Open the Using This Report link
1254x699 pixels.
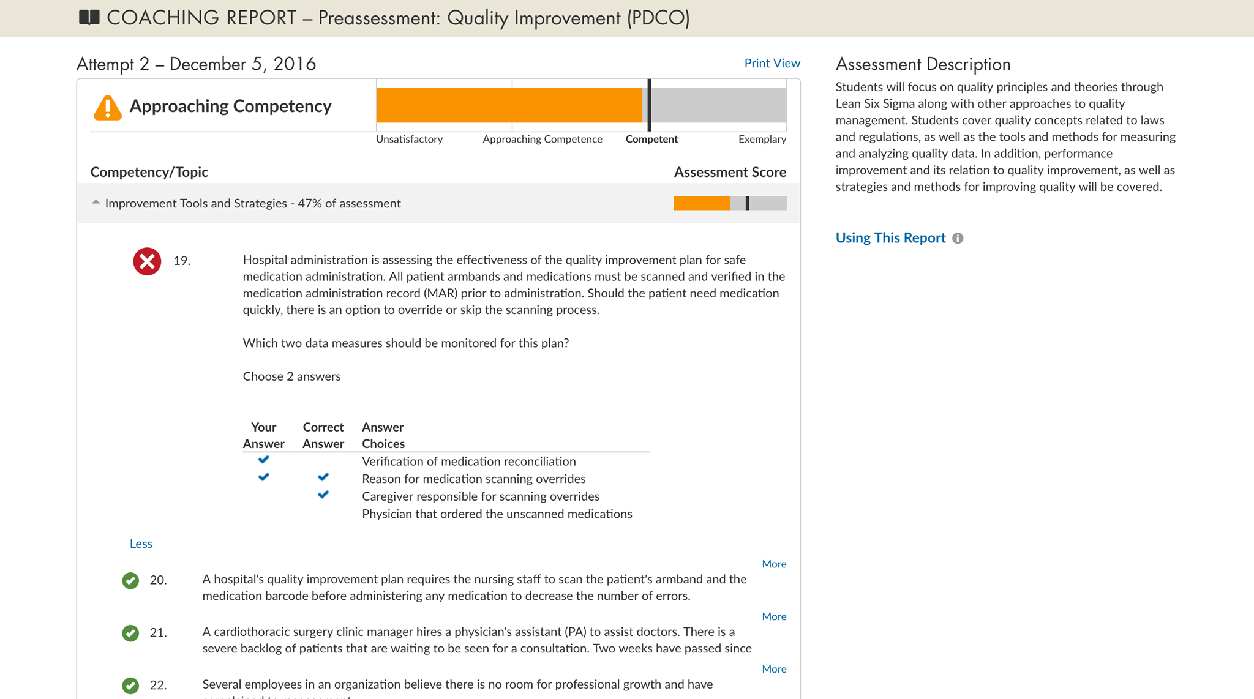pyautogui.click(x=890, y=237)
